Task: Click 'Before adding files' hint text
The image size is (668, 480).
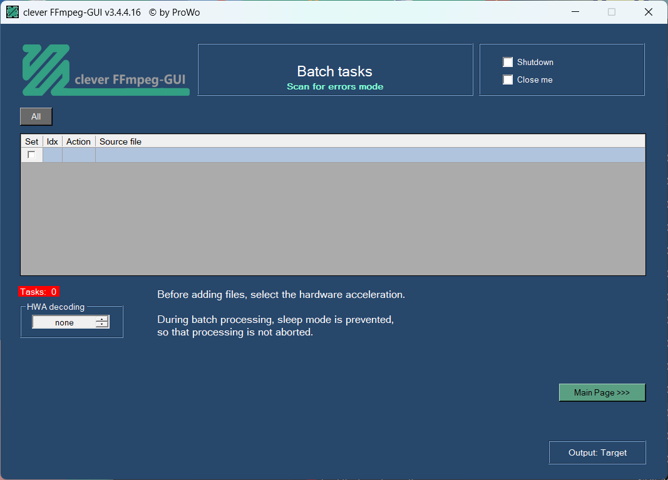Action: 281,295
